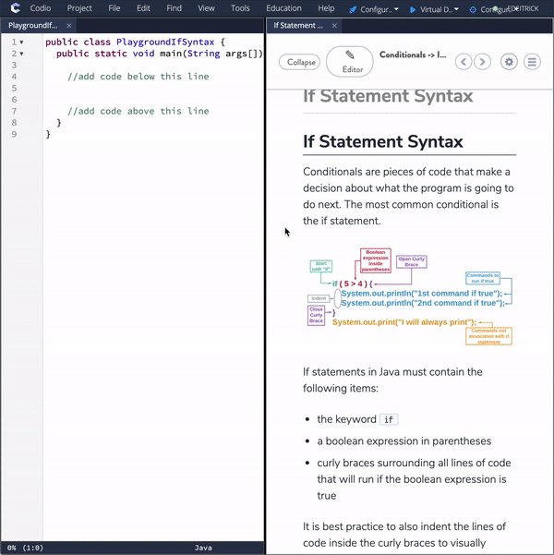Click the if statement syntax diagram image
The width and height of the screenshot is (554, 555).
[410, 296]
